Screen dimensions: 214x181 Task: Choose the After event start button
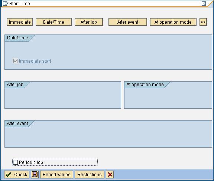tap(128, 22)
